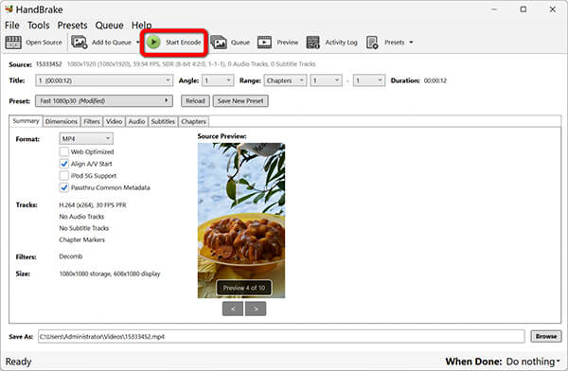Click the Start Encode label

click(184, 43)
